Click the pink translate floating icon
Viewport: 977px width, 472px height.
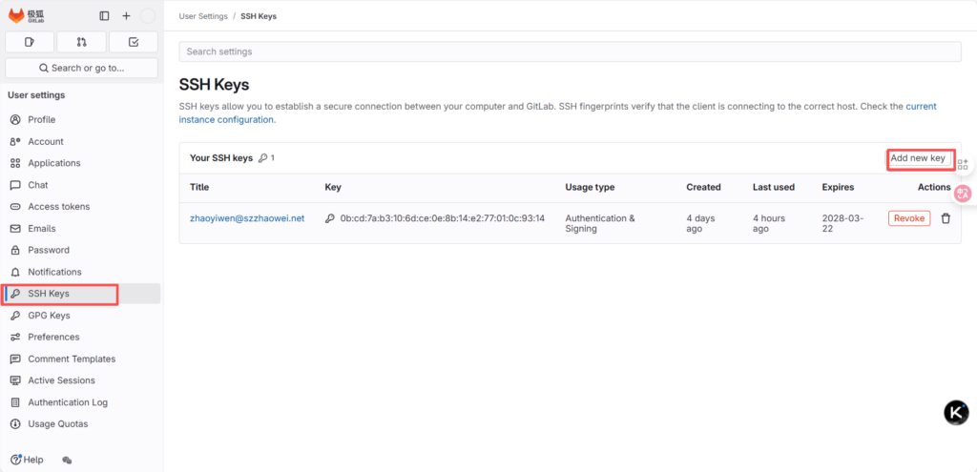[x=963, y=193]
